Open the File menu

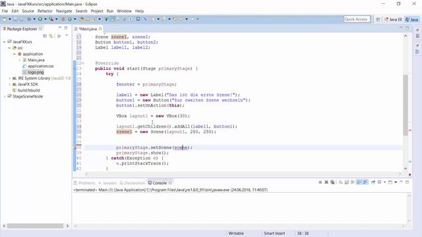(x=5, y=11)
